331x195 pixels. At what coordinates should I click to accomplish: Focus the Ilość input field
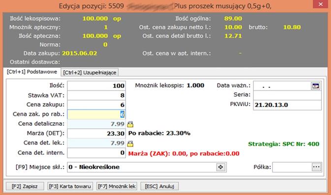click(x=96, y=86)
